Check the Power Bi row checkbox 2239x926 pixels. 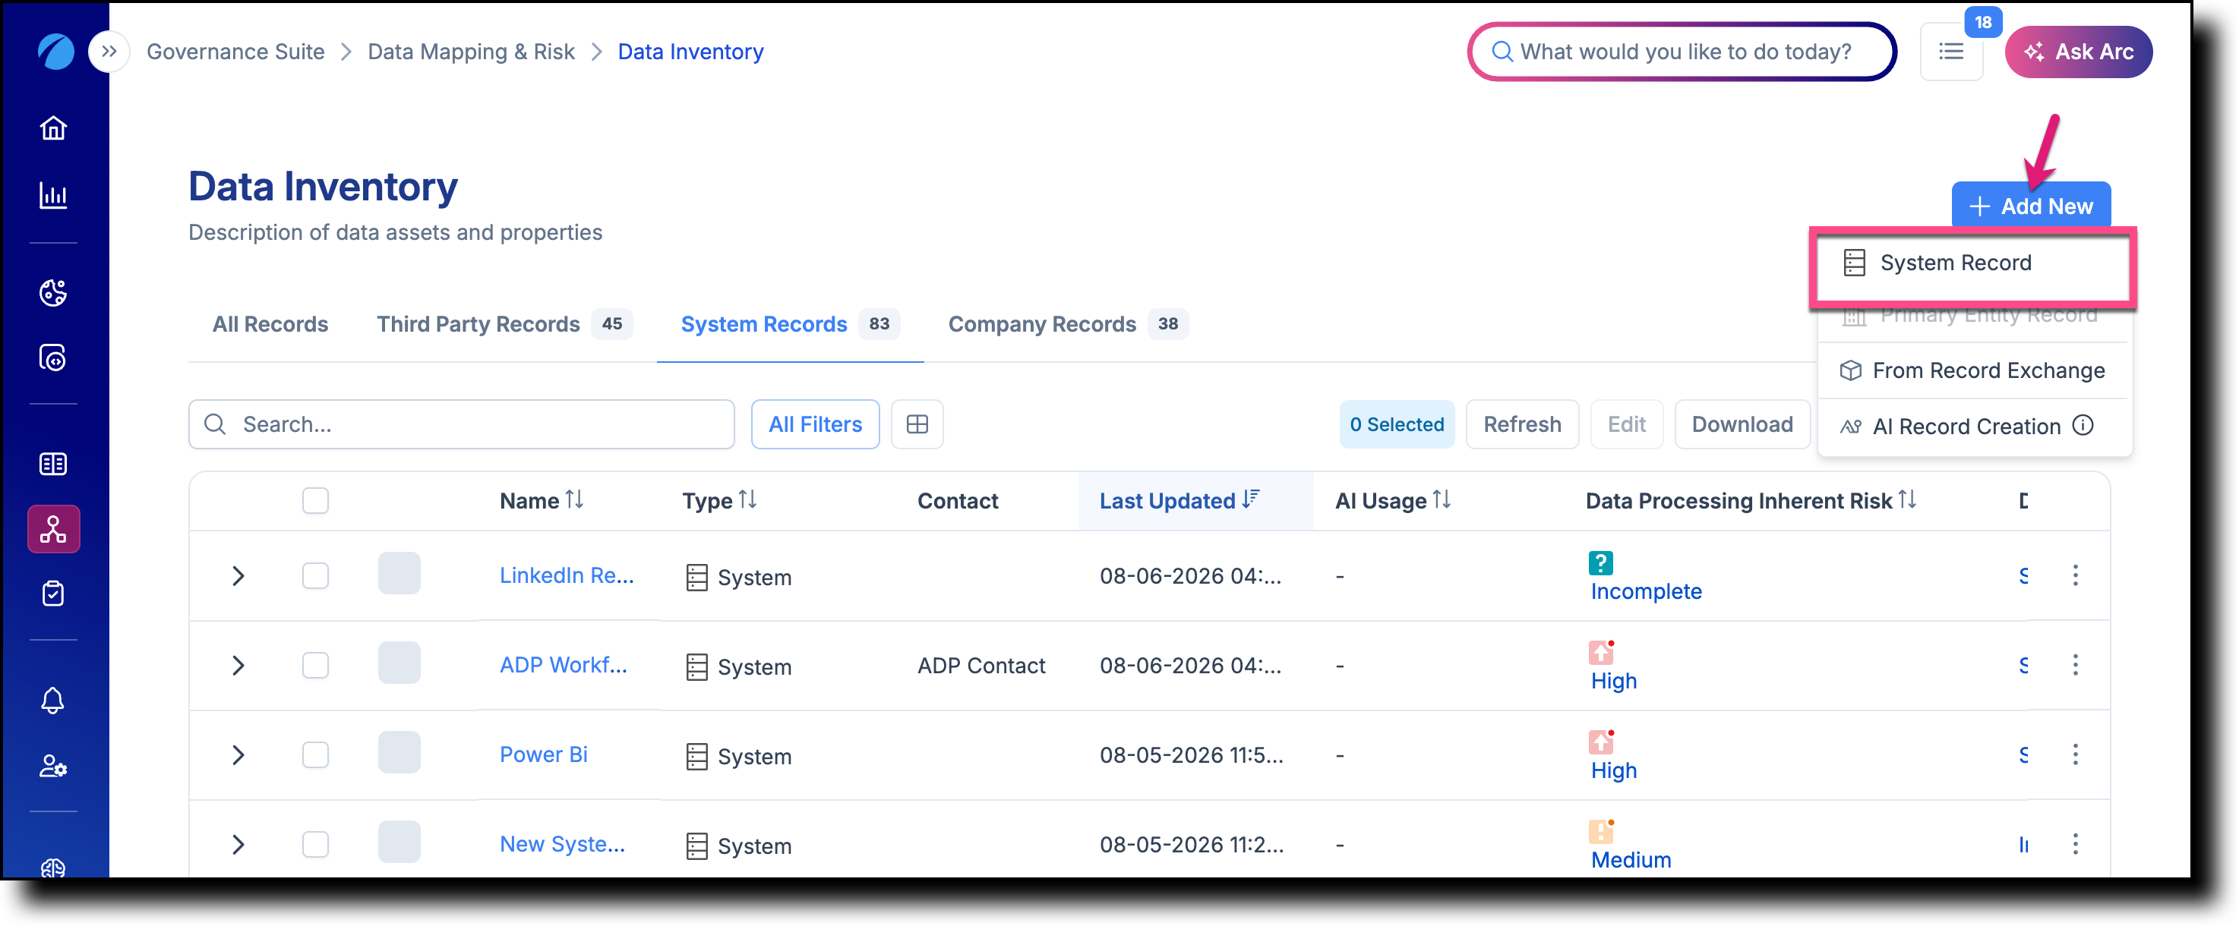pyautogui.click(x=315, y=754)
